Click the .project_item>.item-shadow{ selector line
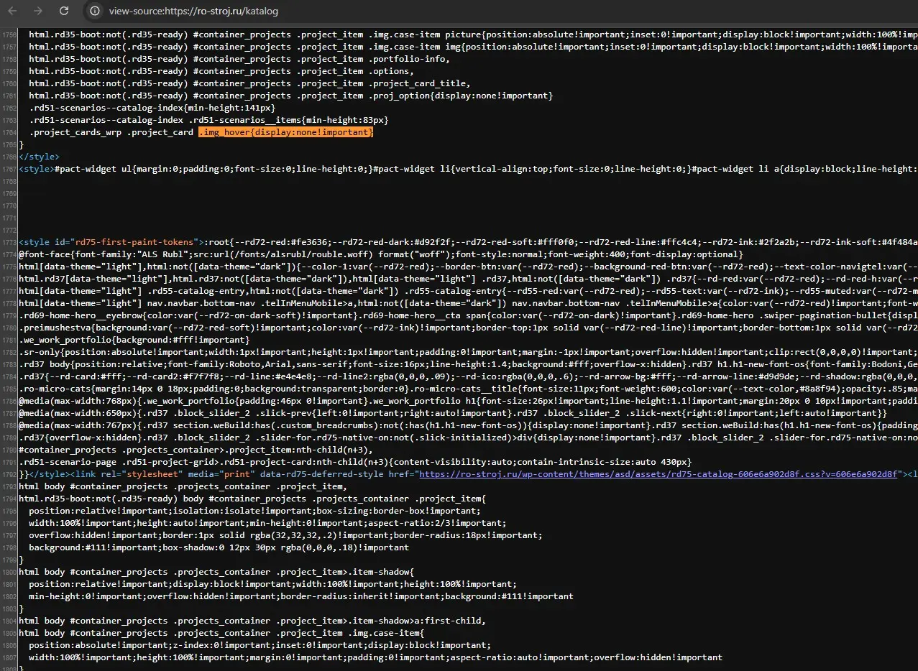The height and width of the screenshot is (671, 918). 217,572
